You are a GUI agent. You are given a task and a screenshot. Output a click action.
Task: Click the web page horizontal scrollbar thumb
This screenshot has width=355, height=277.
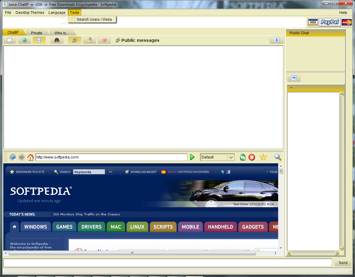[x=132, y=253]
